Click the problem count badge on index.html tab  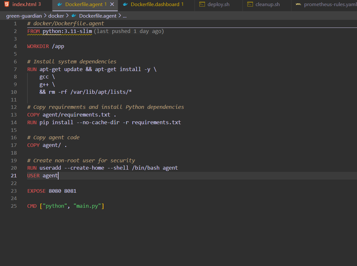(40, 4)
